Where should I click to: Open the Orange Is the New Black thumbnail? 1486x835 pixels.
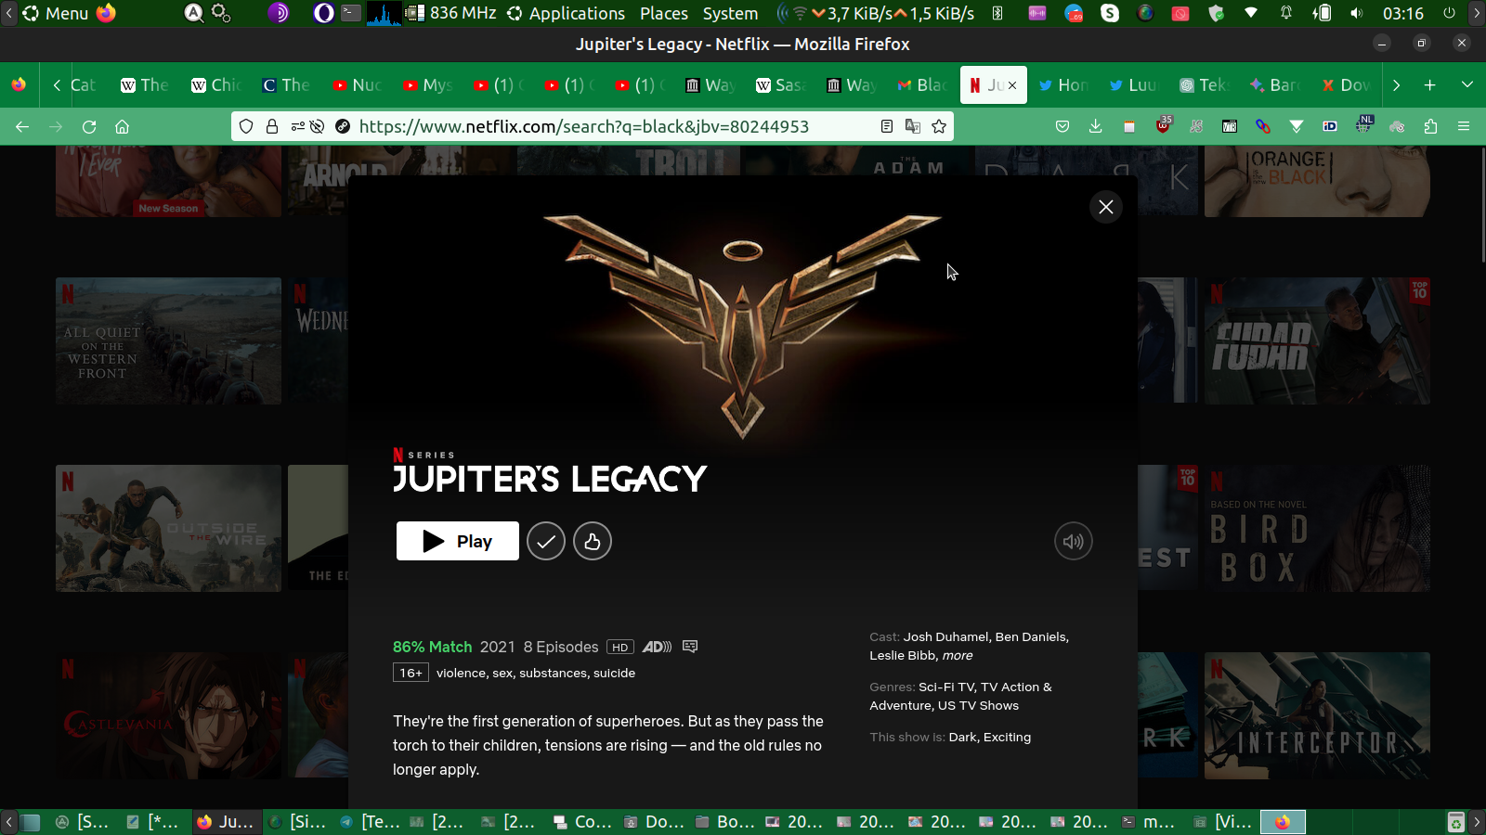click(1317, 181)
